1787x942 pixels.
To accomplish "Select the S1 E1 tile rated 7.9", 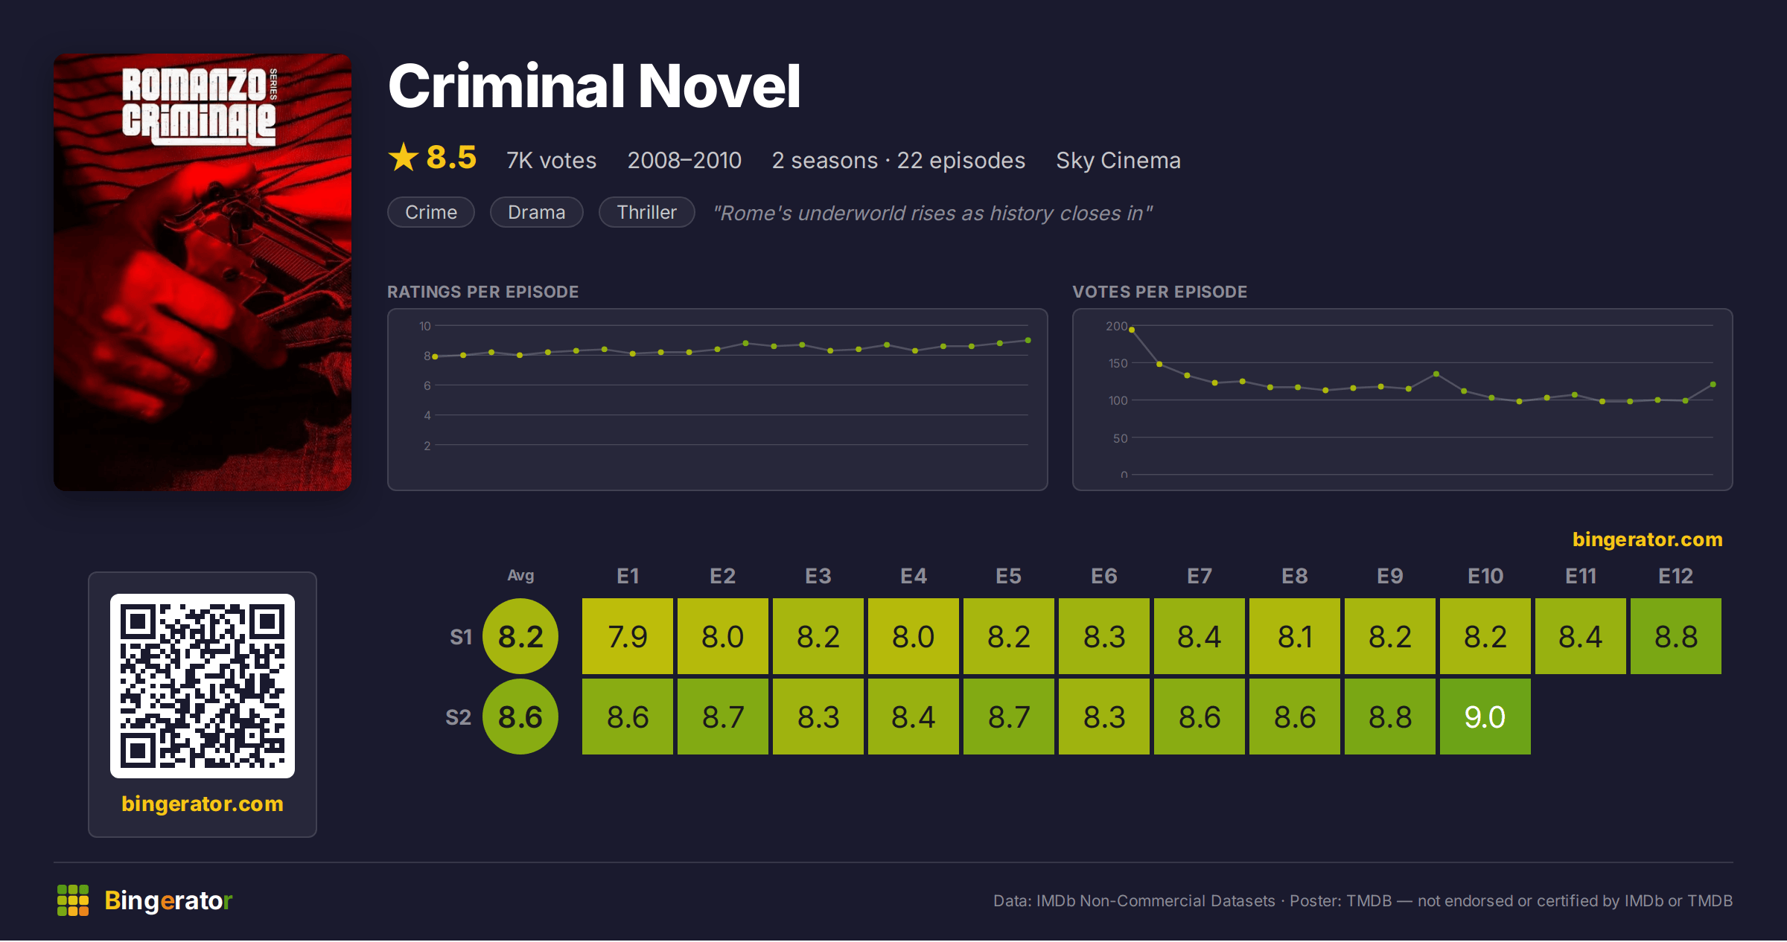I will pyautogui.click(x=628, y=636).
